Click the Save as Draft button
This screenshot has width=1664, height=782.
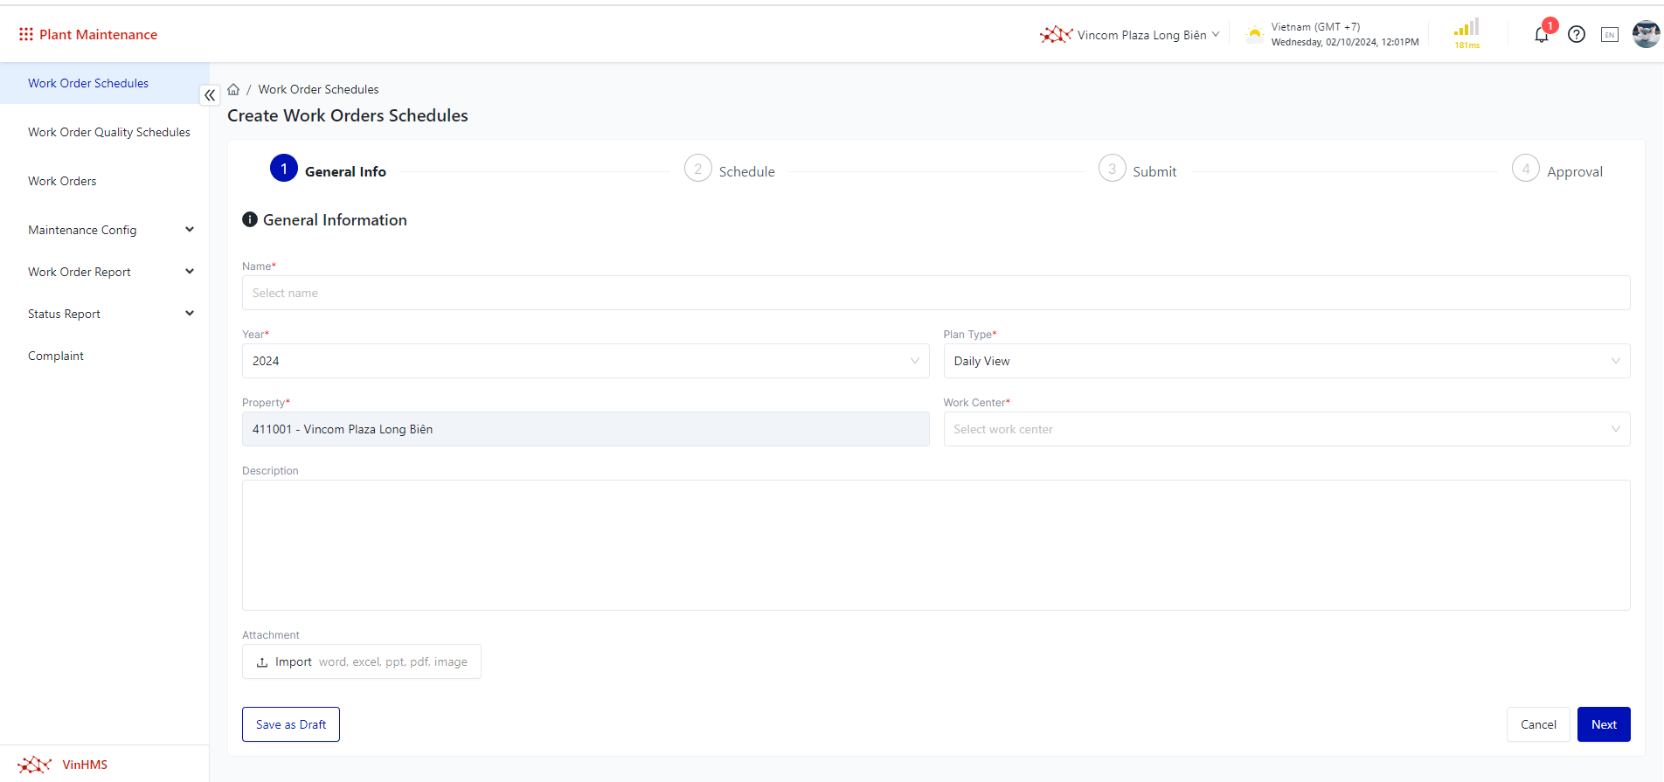click(290, 724)
